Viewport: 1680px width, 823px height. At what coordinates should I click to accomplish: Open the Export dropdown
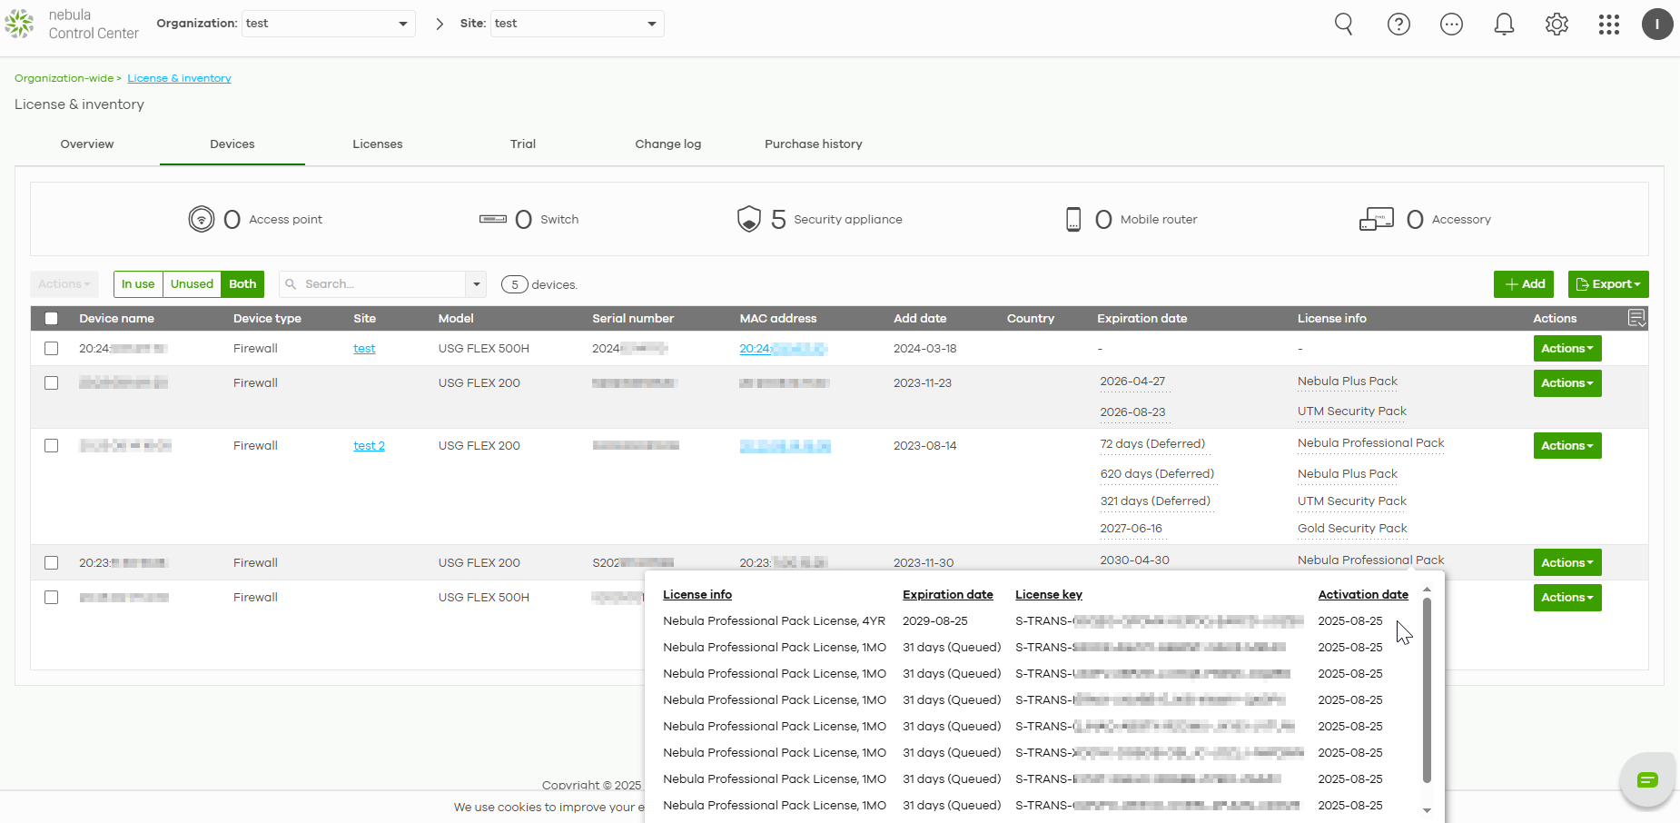(1608, 284)
